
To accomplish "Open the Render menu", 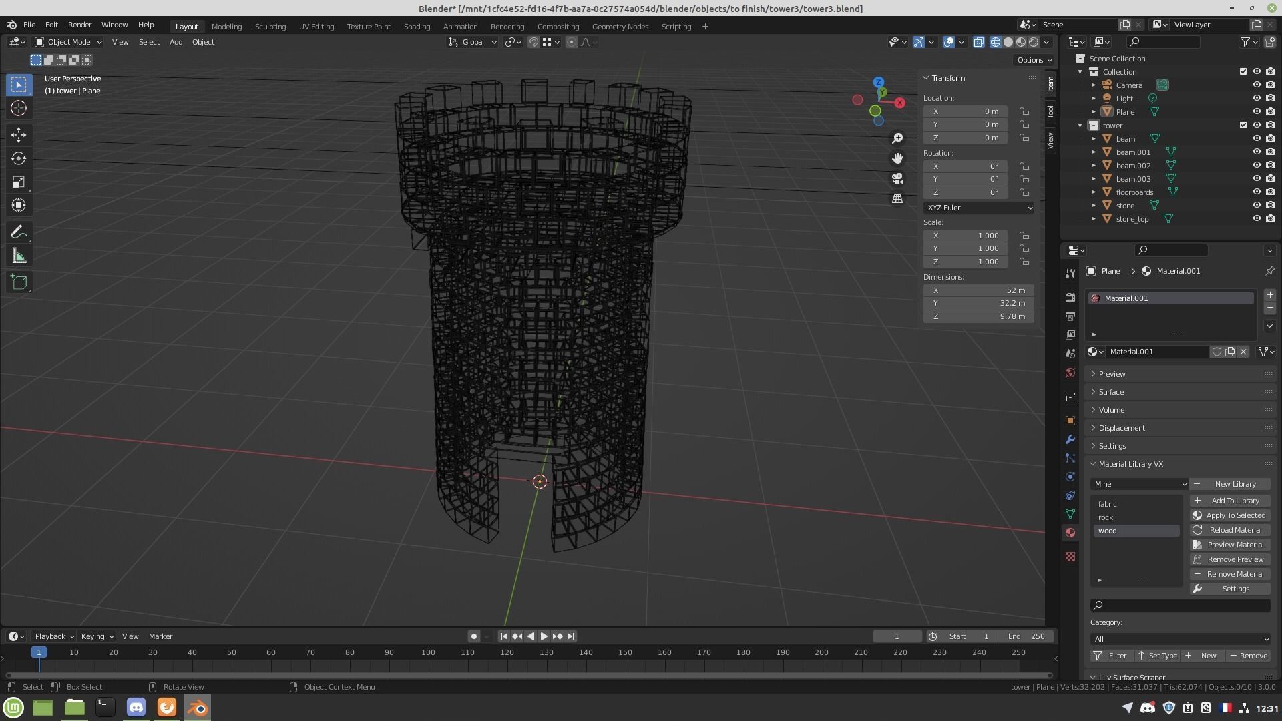I will (x=79, y=25).
